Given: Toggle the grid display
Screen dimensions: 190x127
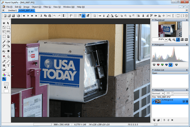Looking at the screenshot, I should point(75,16).
